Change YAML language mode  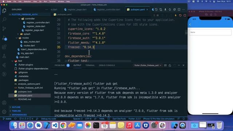102,119
